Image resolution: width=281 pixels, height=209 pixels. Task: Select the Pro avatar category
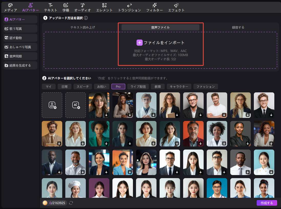tap(118, 87)
